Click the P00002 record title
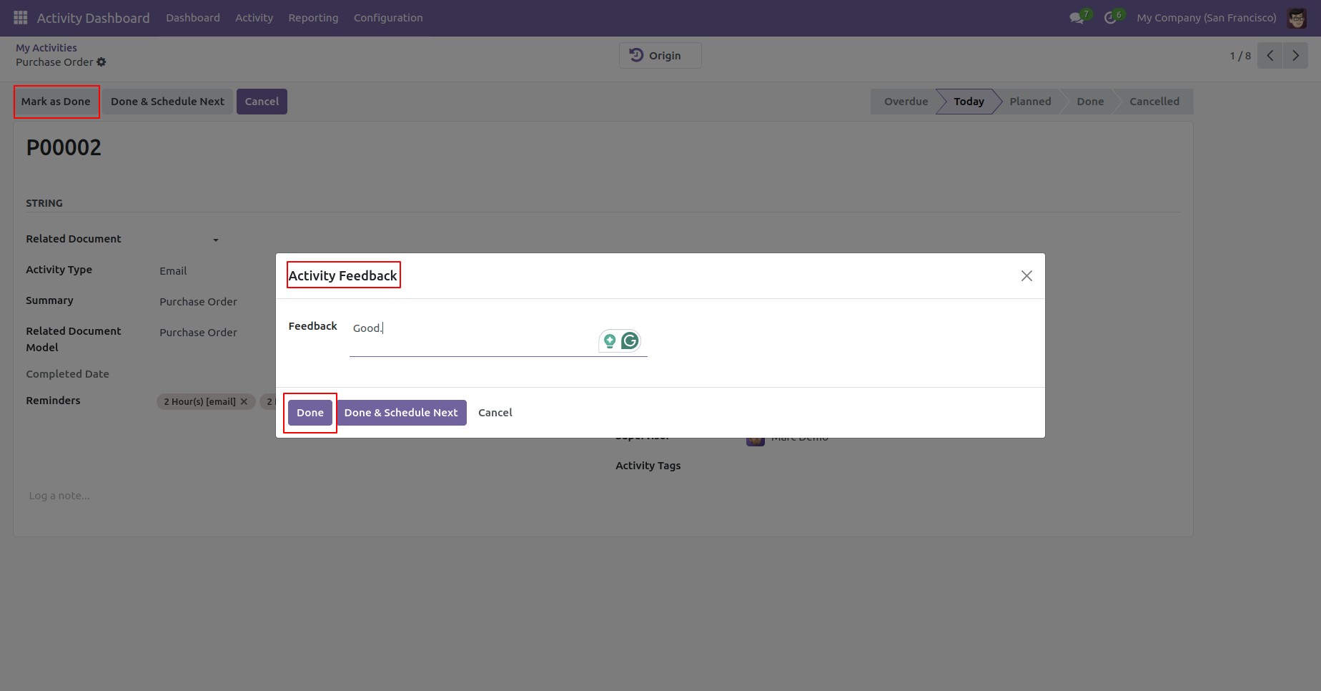This screenshot has height=691, width=1321. [64, 147]
